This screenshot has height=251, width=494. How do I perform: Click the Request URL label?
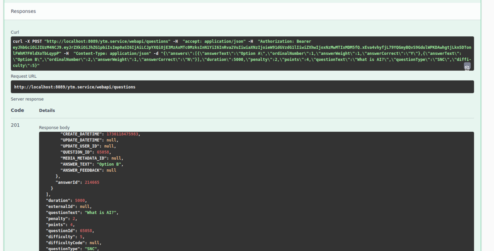tap(23, 76)
